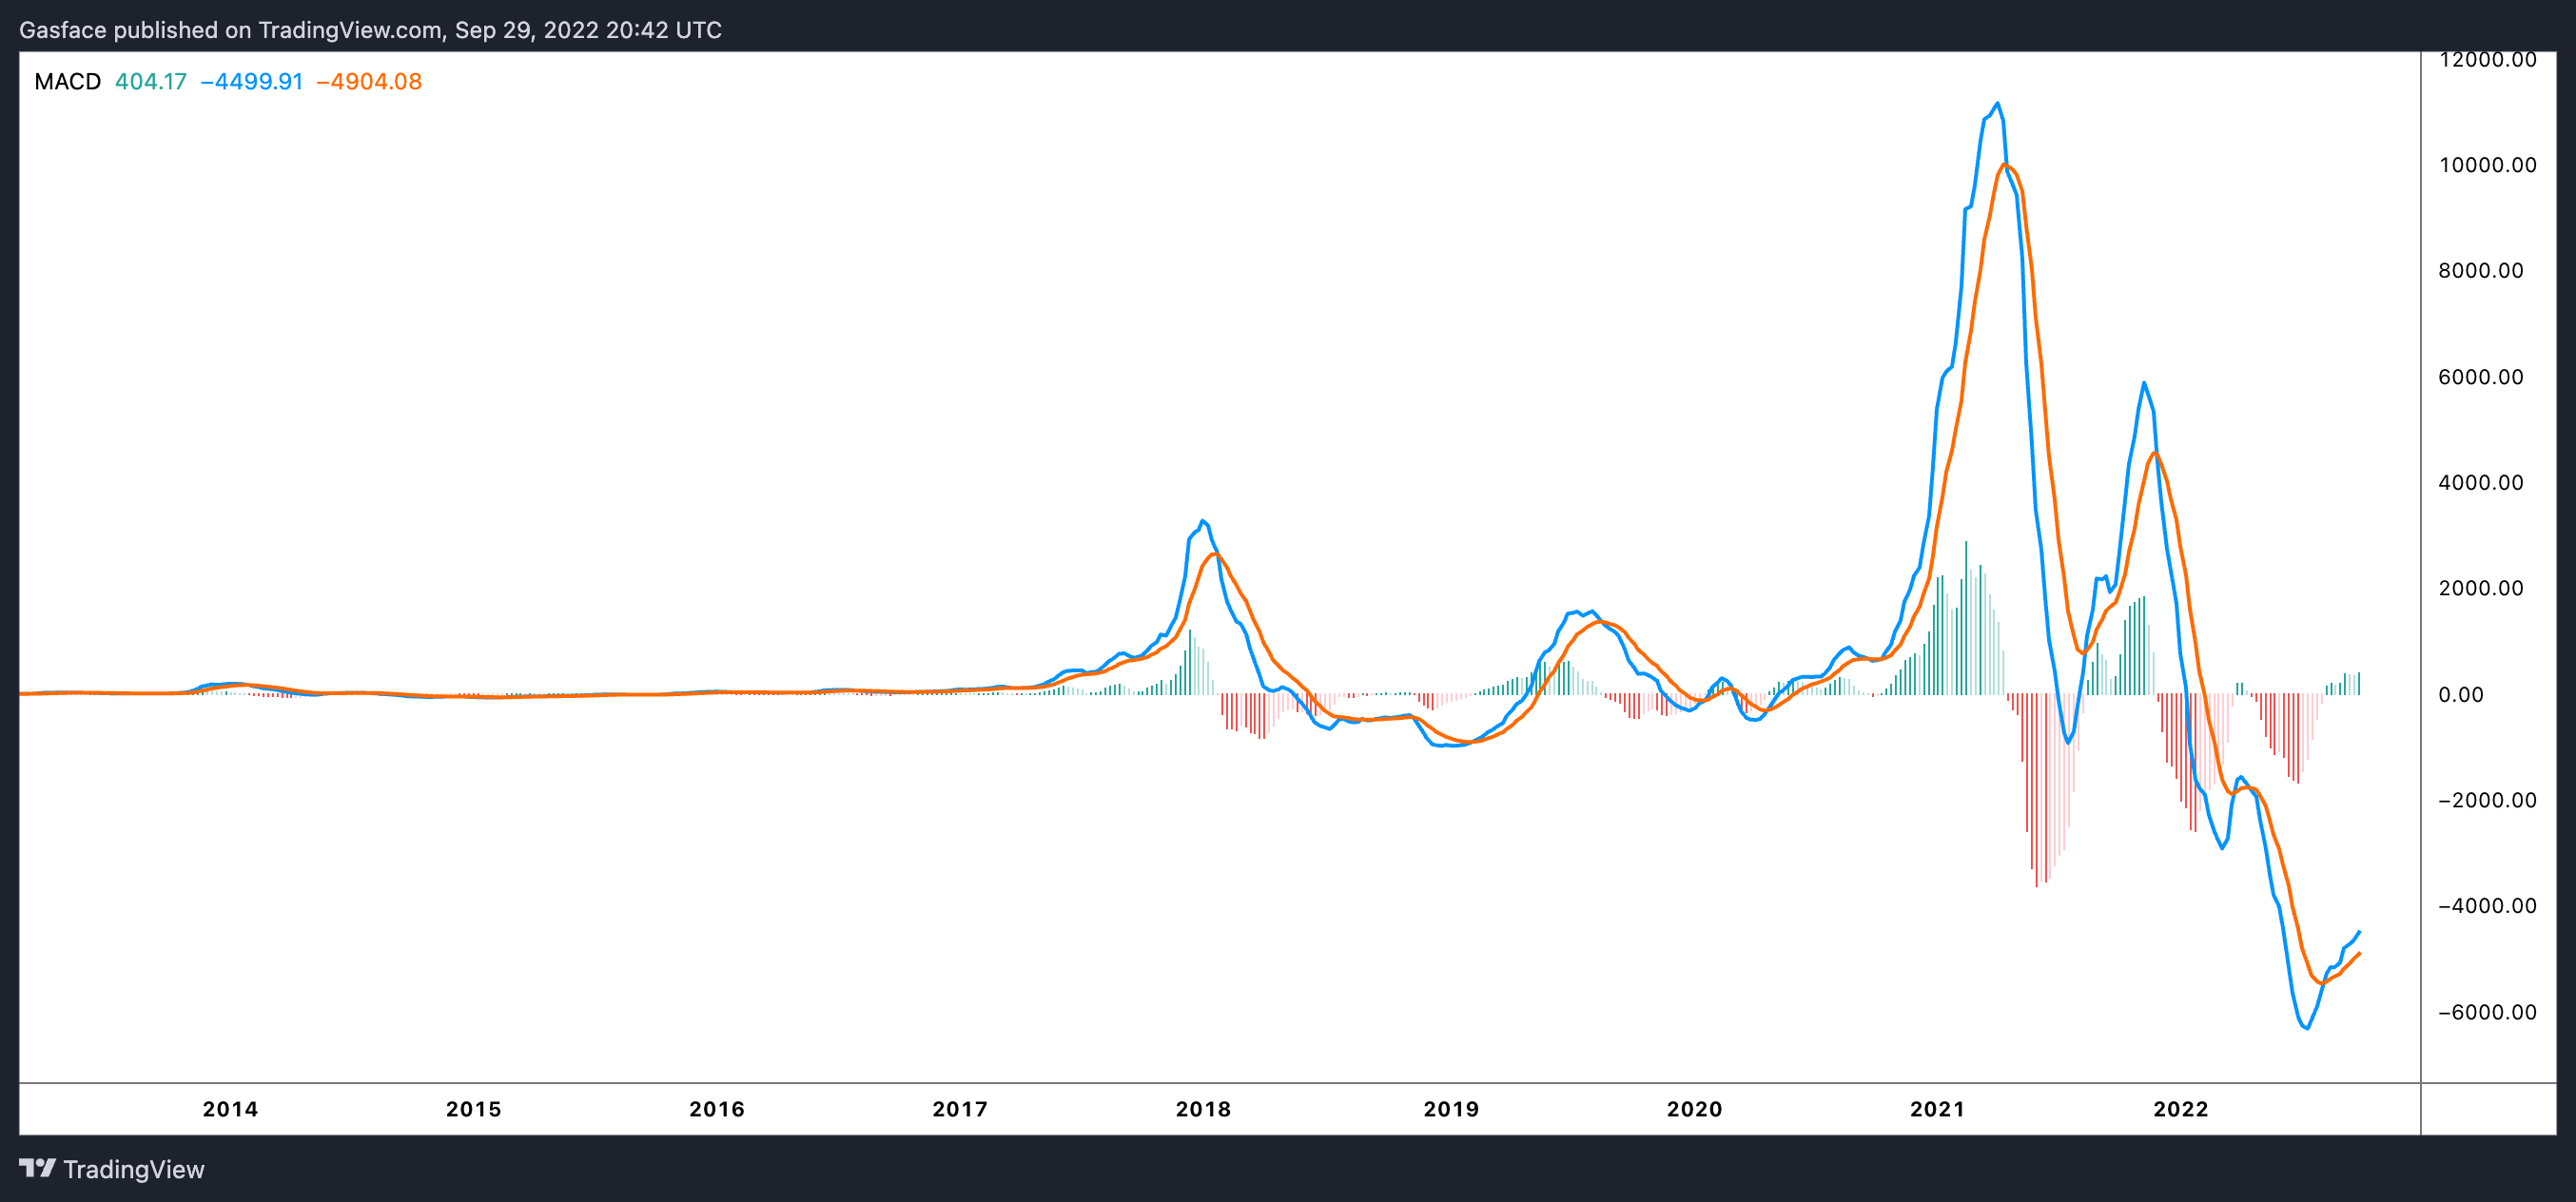Select the 2018 time axis label
This screenshot has width=2576, height=1202.
click(x=1203, y=1109)
